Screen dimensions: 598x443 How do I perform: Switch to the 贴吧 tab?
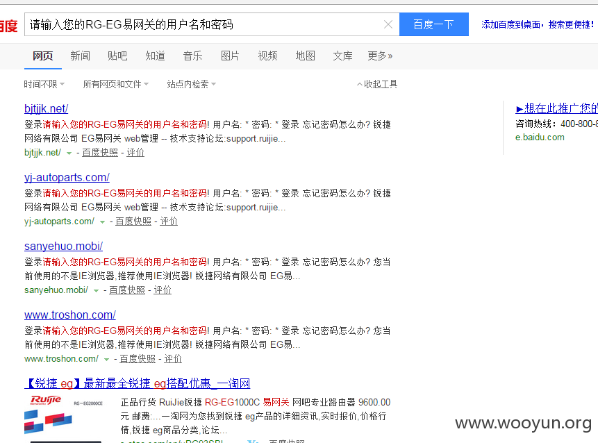[x=117, y=56]
